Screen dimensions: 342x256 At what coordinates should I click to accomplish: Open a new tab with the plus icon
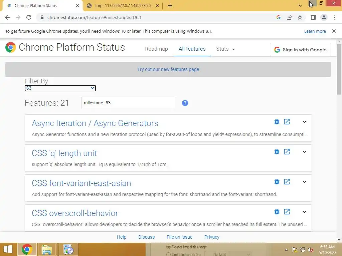pyautogui.click(x=170, y=6)
